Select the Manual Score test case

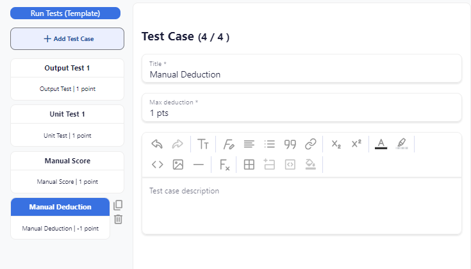click(67, 172)
